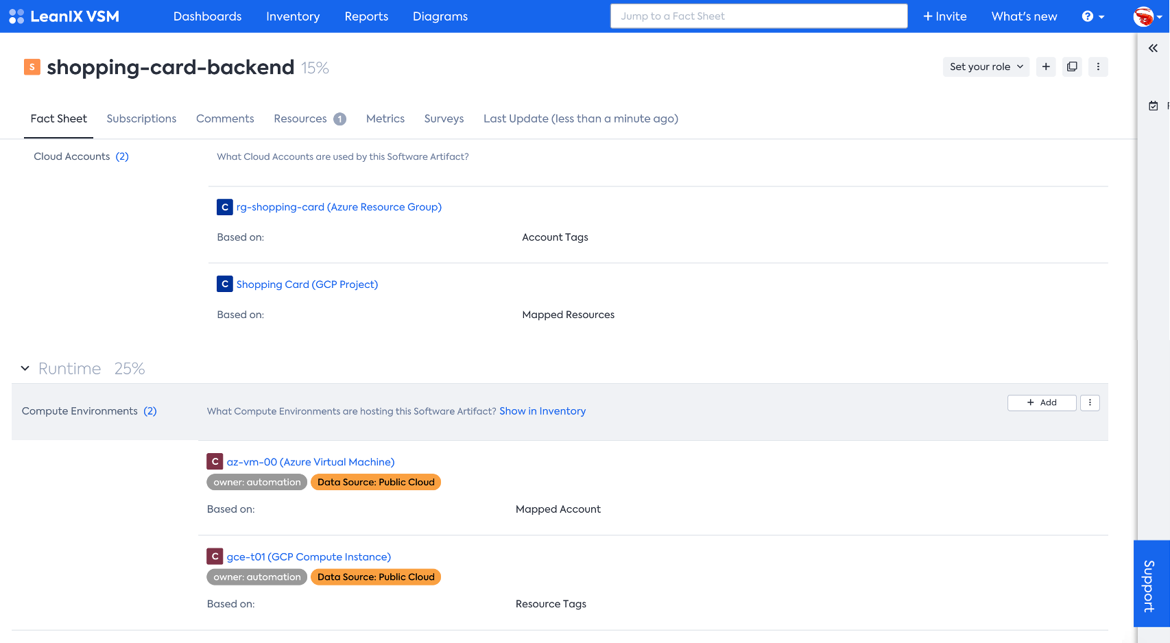The image size is (1170, 643).
Task: Open the Last Update tab
Action: coord(580,119)
